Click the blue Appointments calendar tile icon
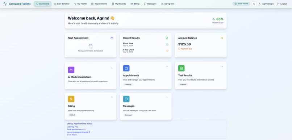The image size is (292, 140). click(126, 68)
